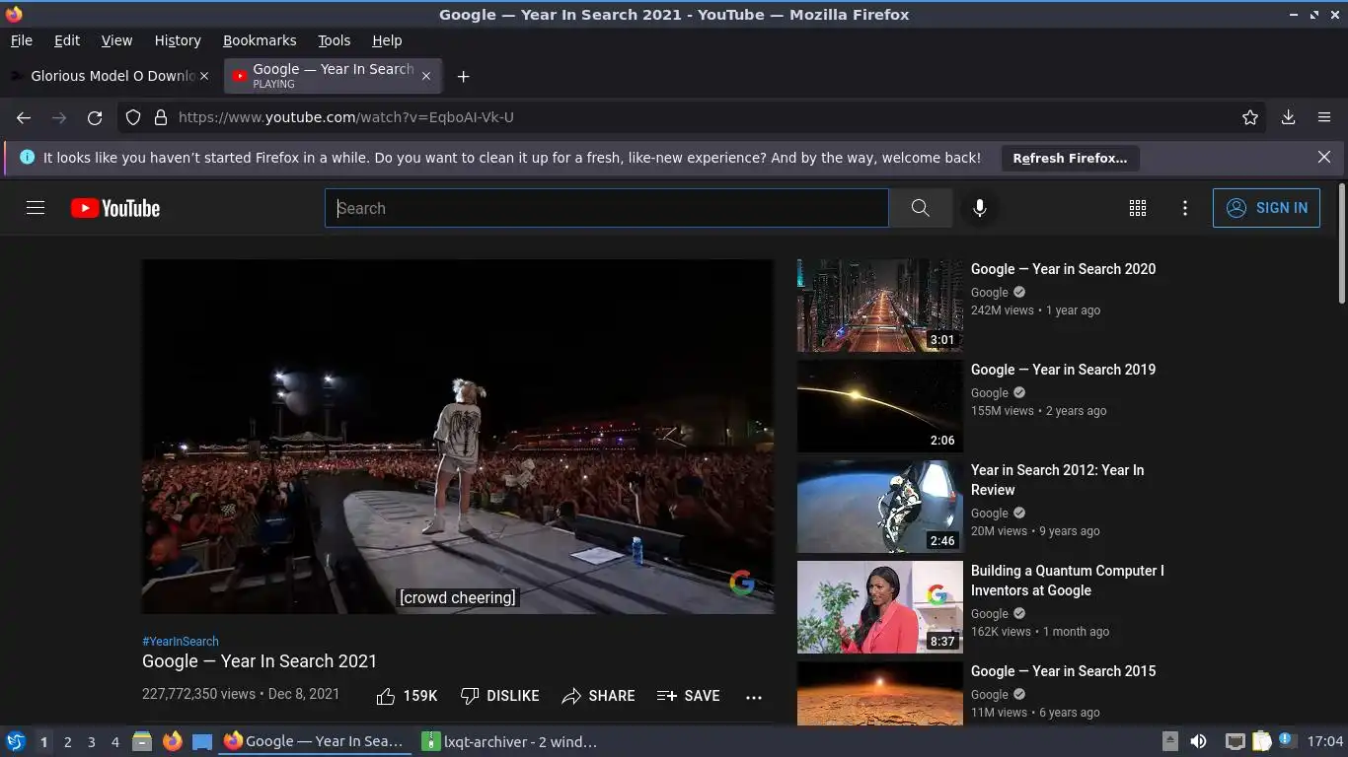Open Year in Search 2012 thumbnail
Screen dimensions: 1348x757
point(880,507)
